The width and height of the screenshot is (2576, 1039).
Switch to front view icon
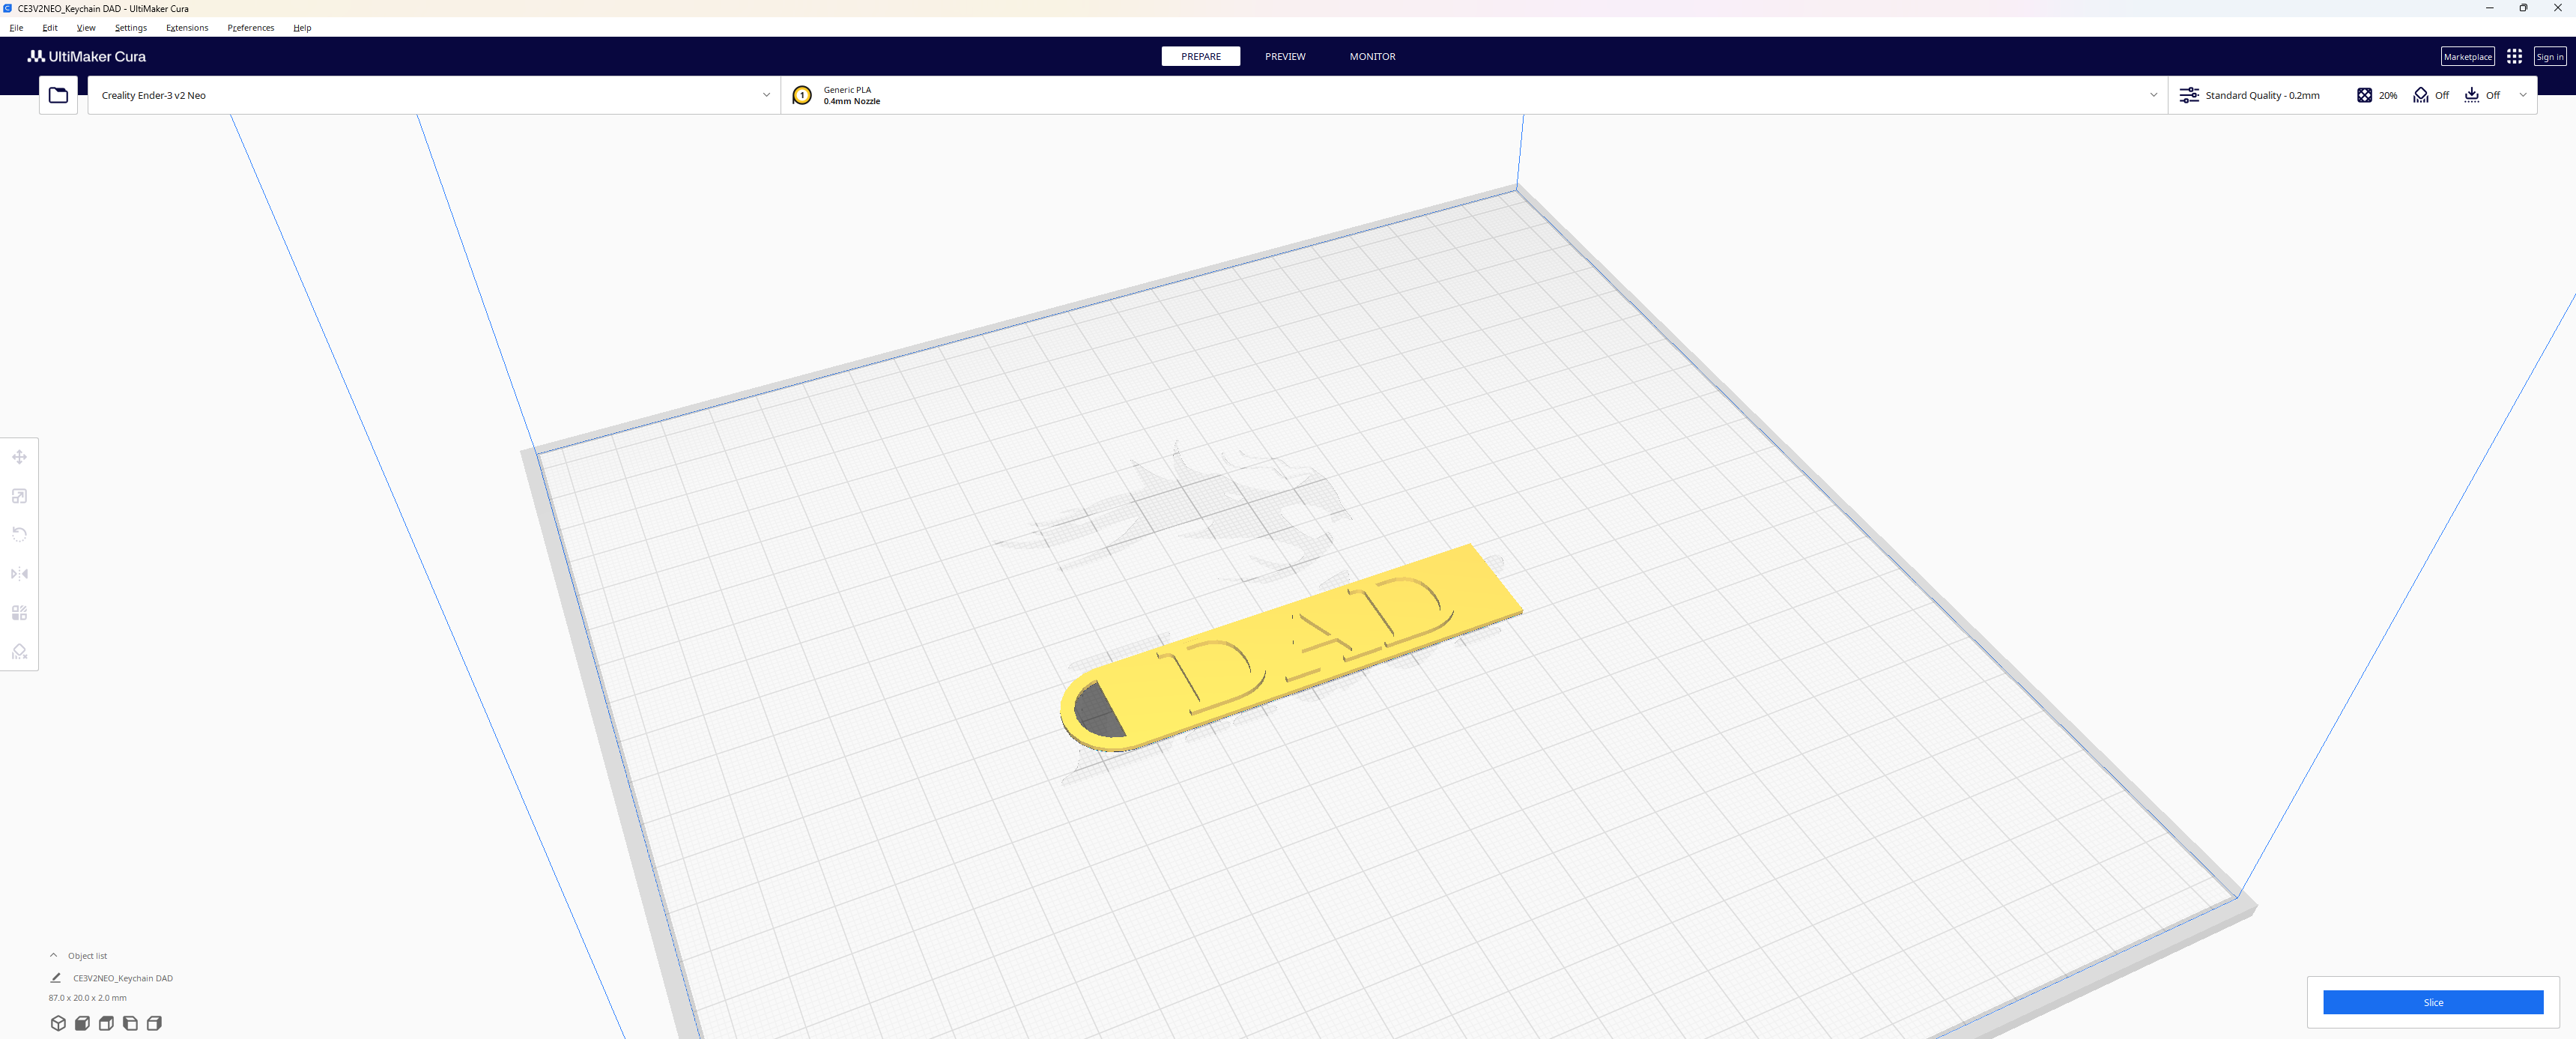[82, 1023]
